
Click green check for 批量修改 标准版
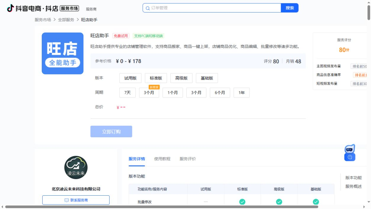[x=242, y=202]
